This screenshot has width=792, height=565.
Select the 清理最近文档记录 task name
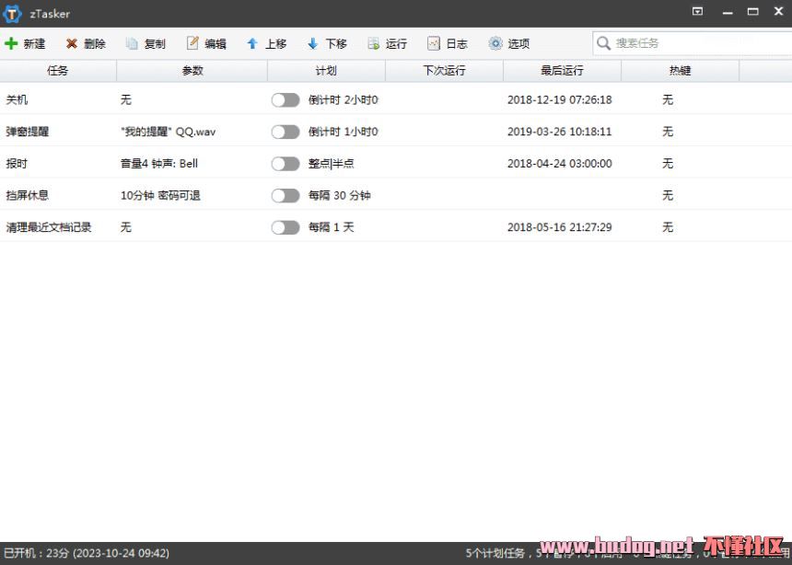pyautogui.click(x=49, y=227)
